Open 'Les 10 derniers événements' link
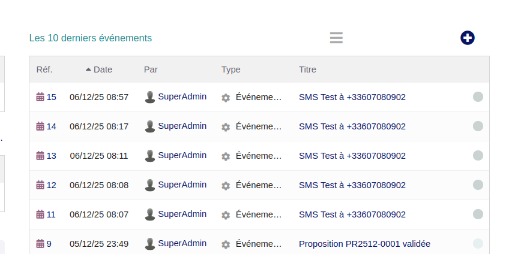506x254 pixels. pos(91,38)
